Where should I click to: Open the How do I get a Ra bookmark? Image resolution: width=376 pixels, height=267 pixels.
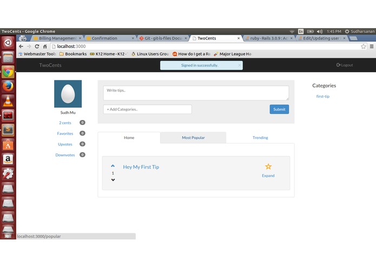[x=192, y=54]
